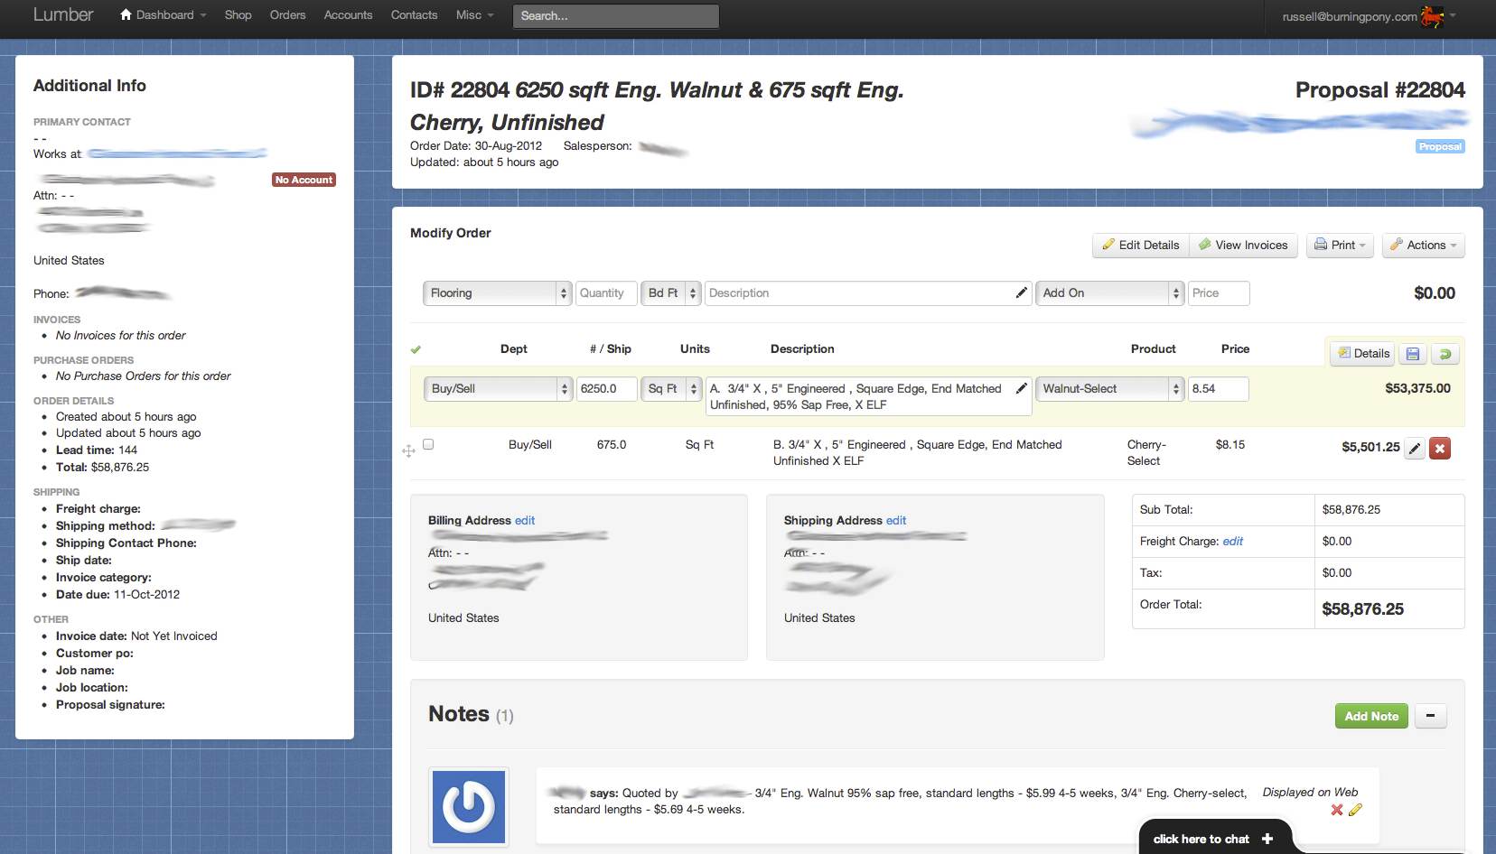Click the Freight Charge edit link

coord(1232,542)
